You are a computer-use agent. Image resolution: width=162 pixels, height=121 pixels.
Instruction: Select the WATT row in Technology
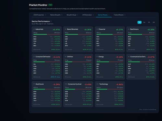(110, 98)
